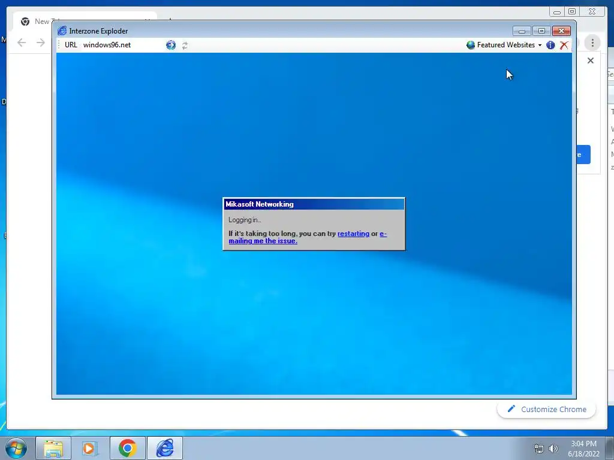Click the Customize Chrome button
The height and width of the screenshot is (460, 614).
tap(547, 409)
